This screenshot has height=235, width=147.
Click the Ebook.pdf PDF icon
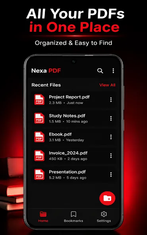(39, 137)
